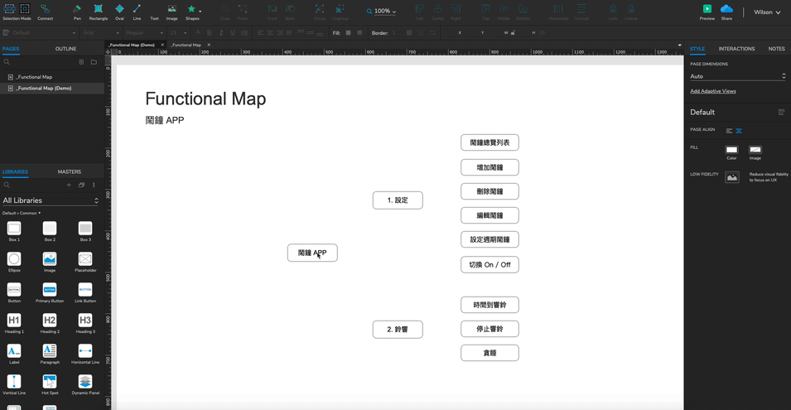Viewport: 791px width, 410px height.
Task: Select the 1. 設定 box on canvas
Action: click(398, 200)
